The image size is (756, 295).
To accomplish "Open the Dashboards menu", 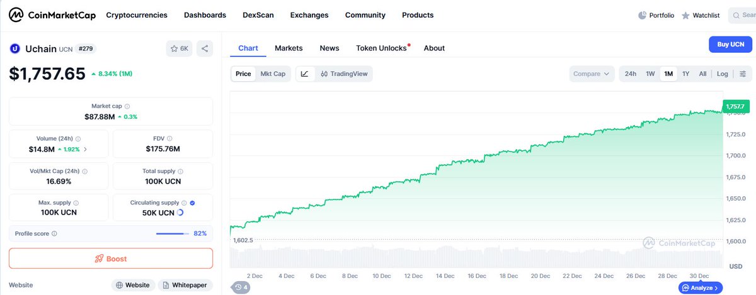I will [x=205, y=15].
